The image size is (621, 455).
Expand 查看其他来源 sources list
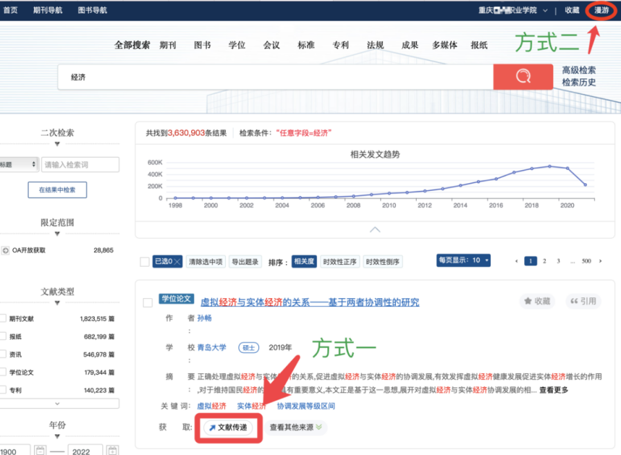click(296, 427)
